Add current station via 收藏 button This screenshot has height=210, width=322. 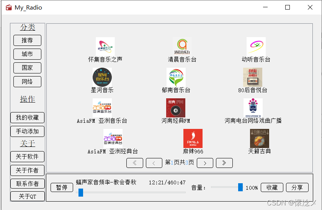click(x=272, y=187)
